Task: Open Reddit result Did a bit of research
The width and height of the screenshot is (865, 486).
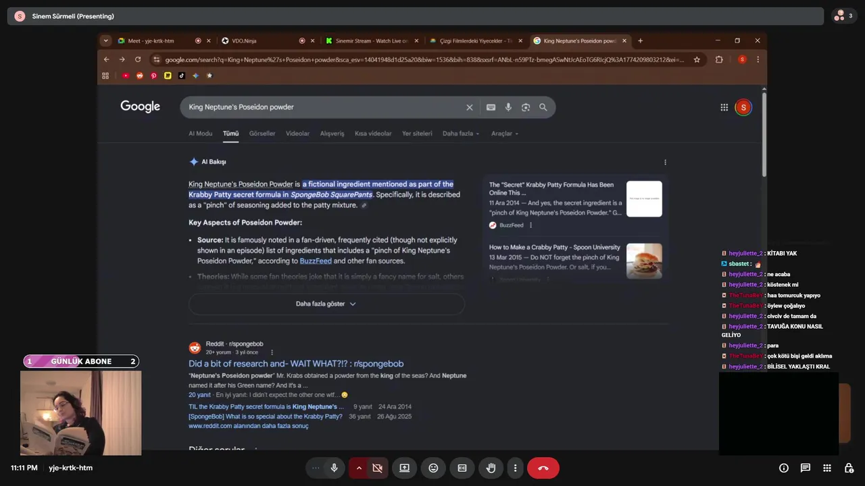Action: click(x=296, y=364)
